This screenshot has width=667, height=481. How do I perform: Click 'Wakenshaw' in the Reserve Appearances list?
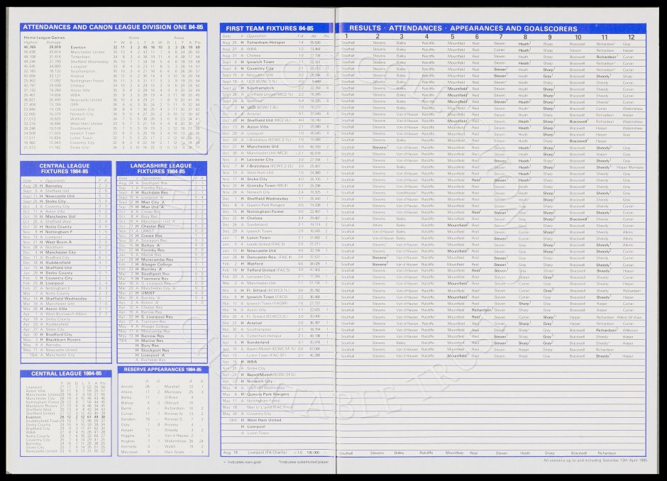point(175,441)
